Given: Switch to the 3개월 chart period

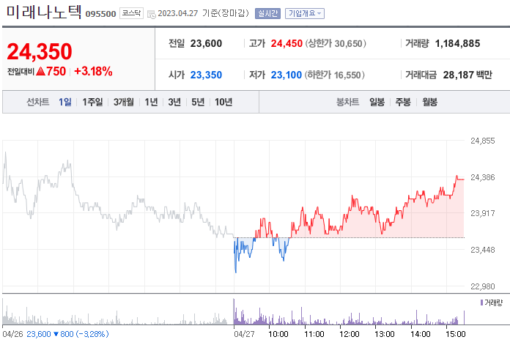Looking at the screenshot, I should [x=124, y=102].
